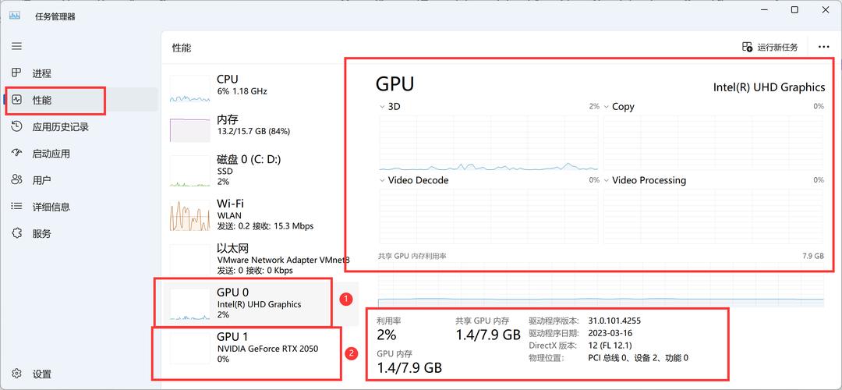Image resolution: width=842 pixels, height=390 pixels.
Task: Click the 详细信息 details list icon
Action: click(x=16, y=207)
